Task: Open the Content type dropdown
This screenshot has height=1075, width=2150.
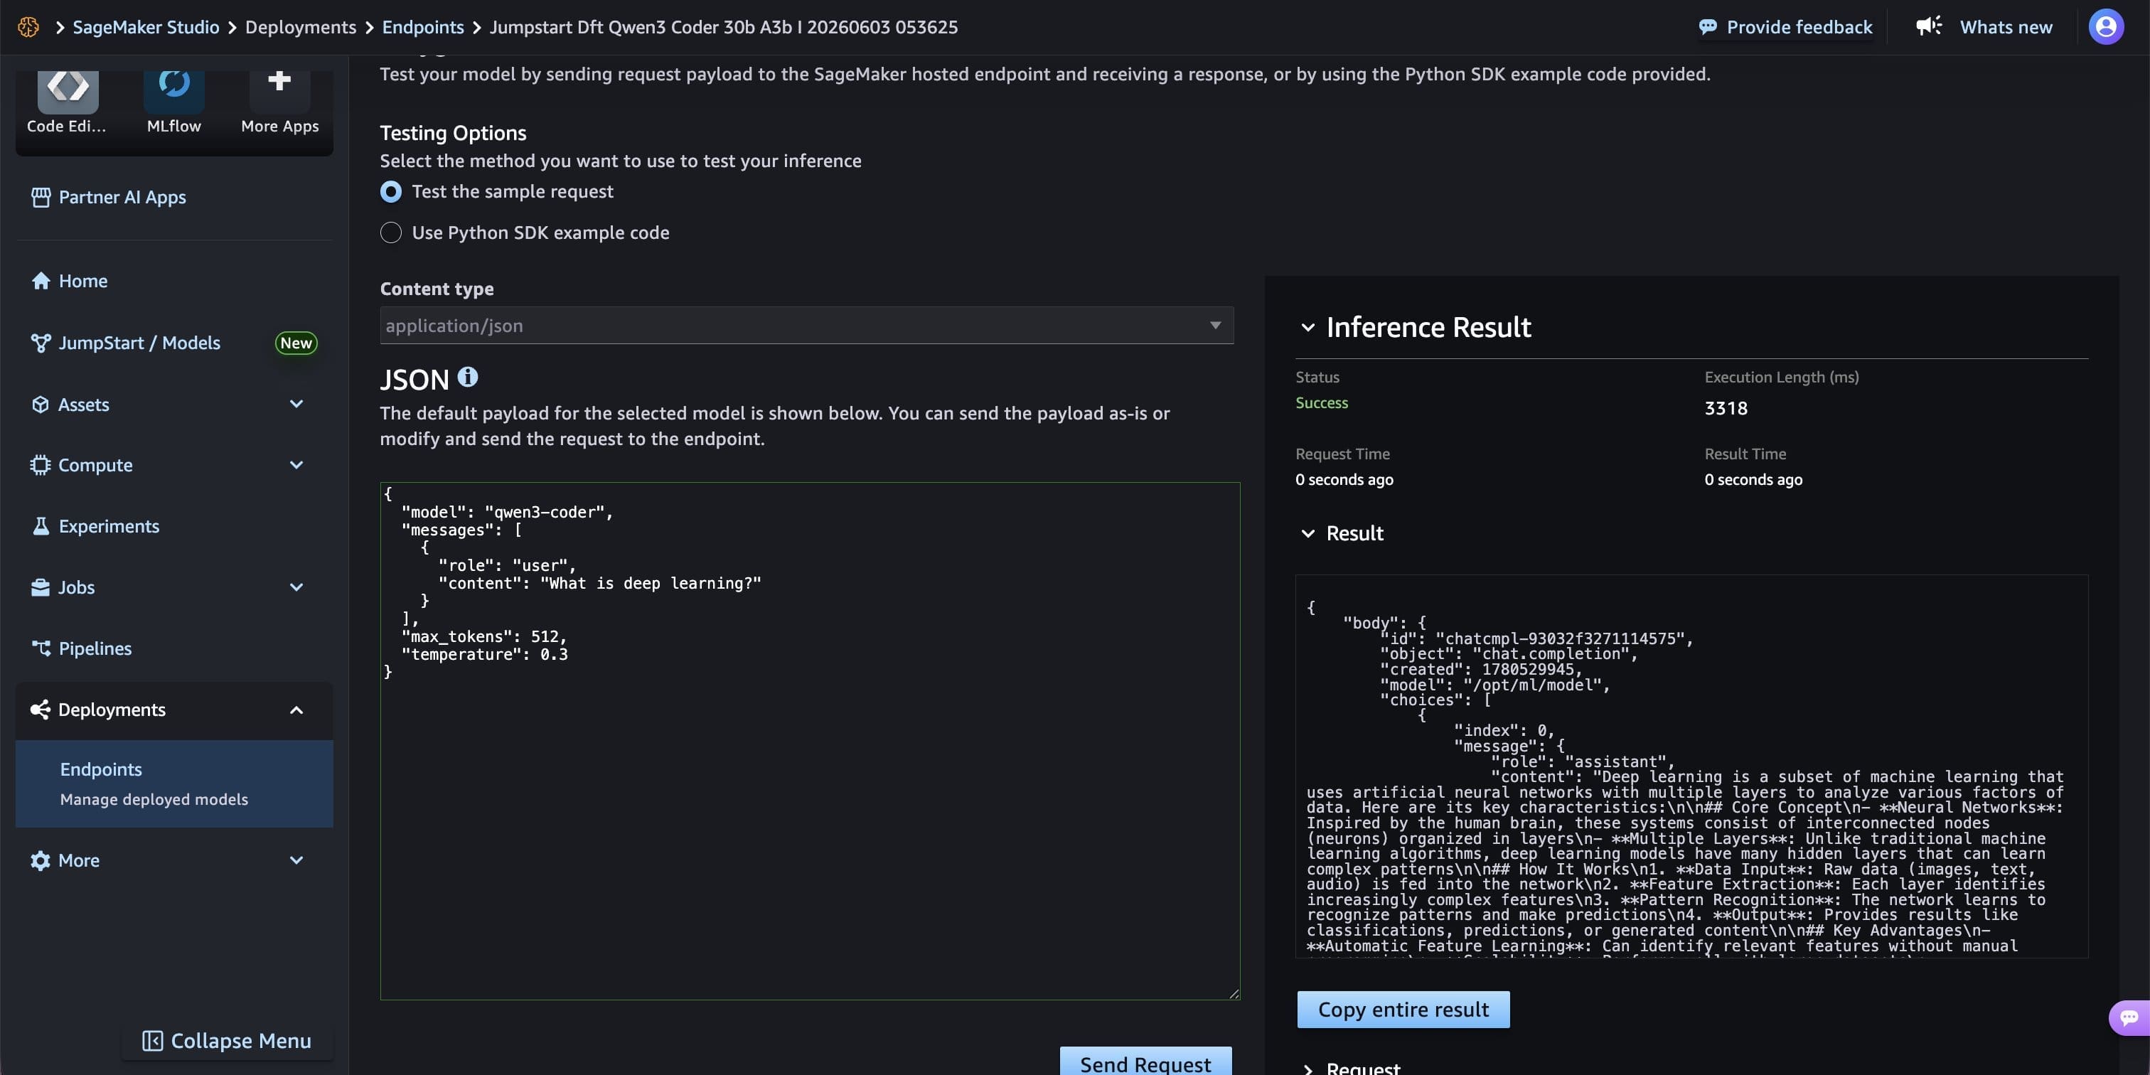Action: click(806, 326)
